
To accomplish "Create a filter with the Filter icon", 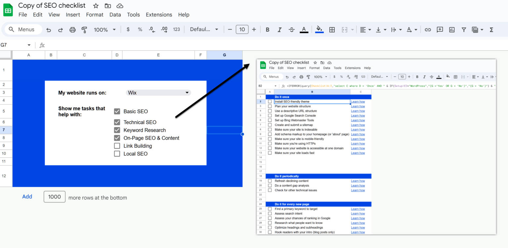I will [464, 29].
